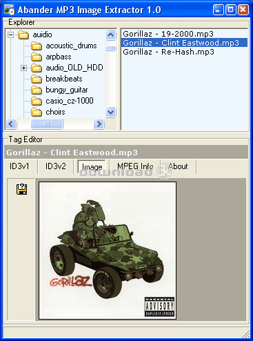
Task: Open the About tab
Action: tap(178, 166)
